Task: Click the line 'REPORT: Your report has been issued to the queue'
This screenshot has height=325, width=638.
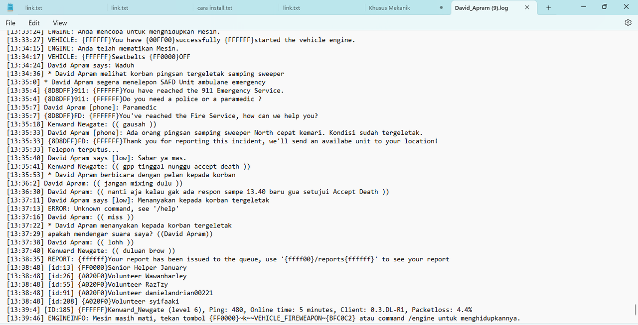Action: point(228,260)
